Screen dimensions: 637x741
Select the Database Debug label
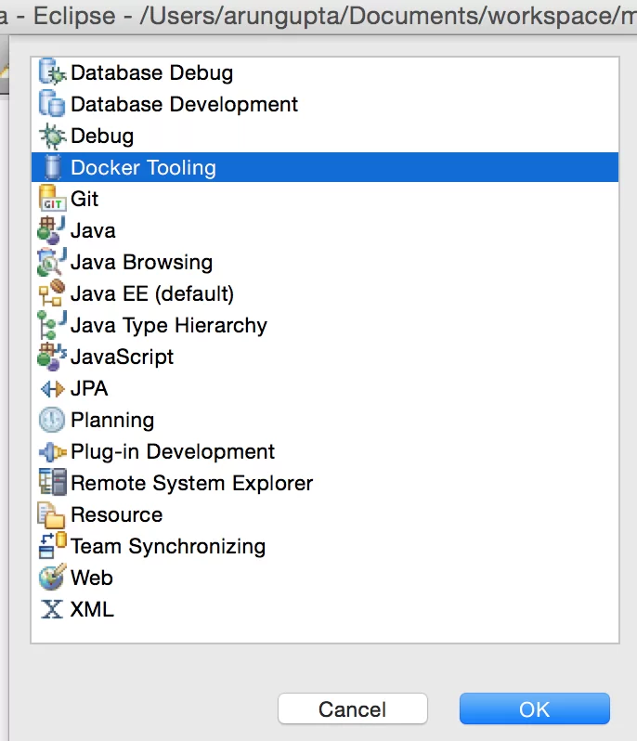(151, 72)
